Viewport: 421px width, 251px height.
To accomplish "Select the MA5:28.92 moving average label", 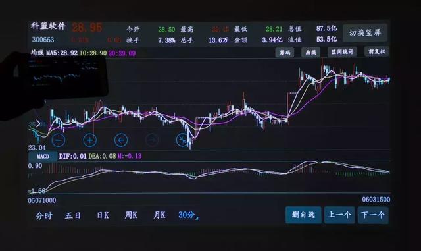I will coord(62,53).
